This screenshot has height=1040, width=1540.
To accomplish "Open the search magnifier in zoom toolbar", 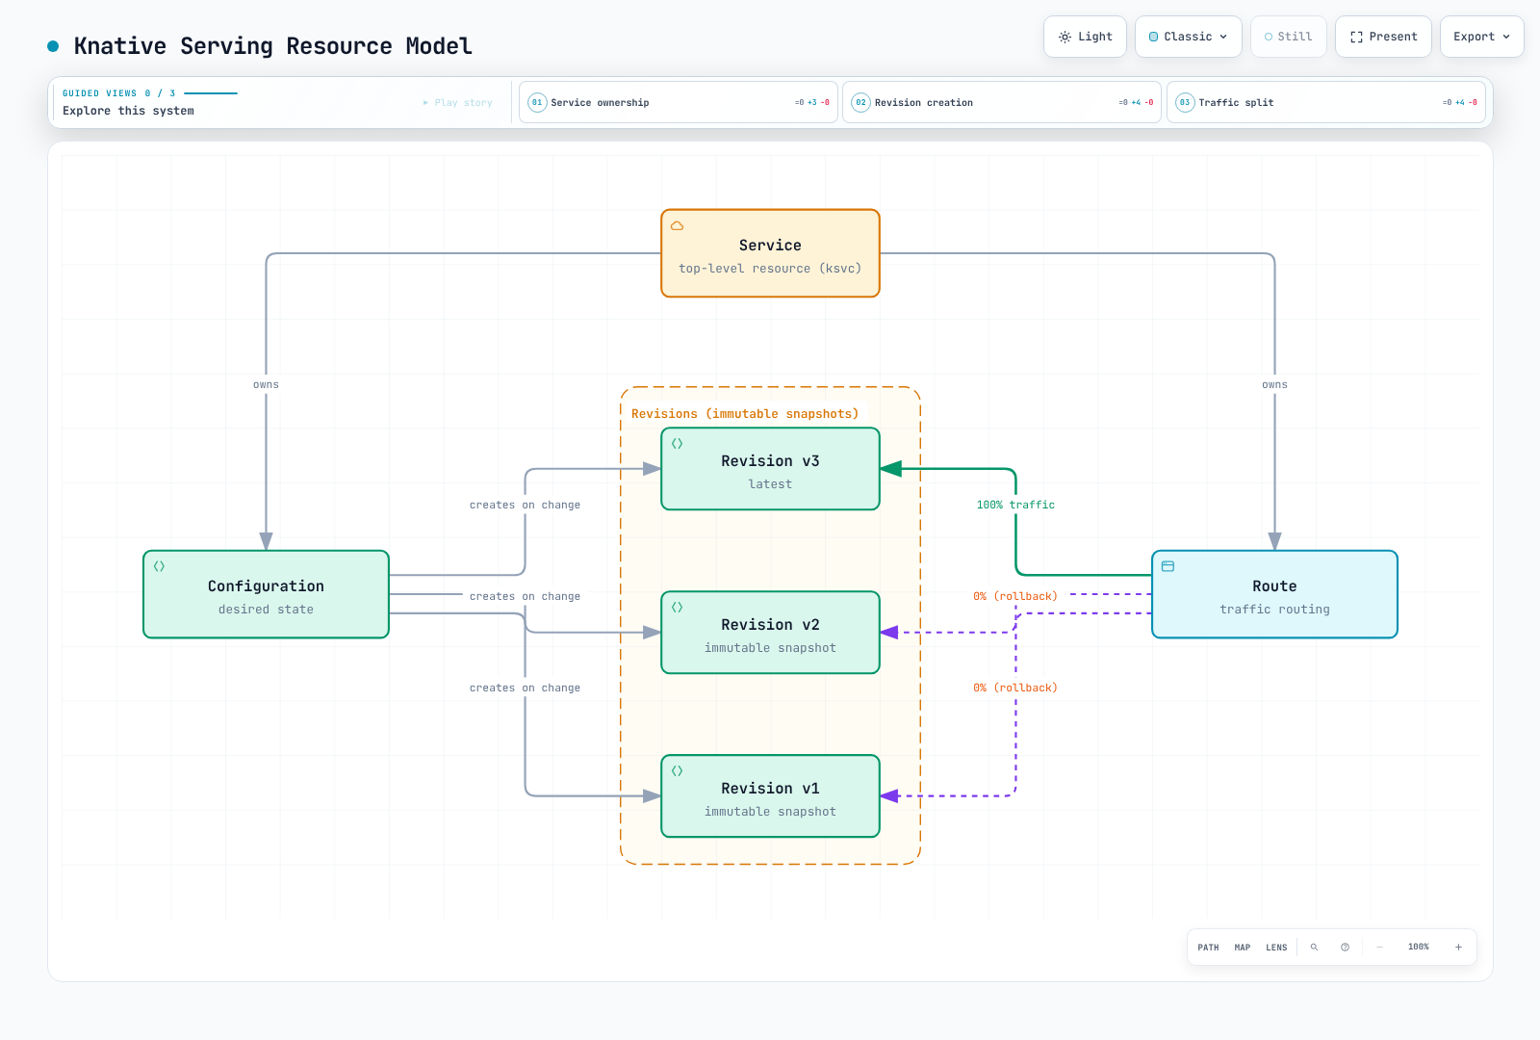I will pyautogui.click(x=1314, y=948).
